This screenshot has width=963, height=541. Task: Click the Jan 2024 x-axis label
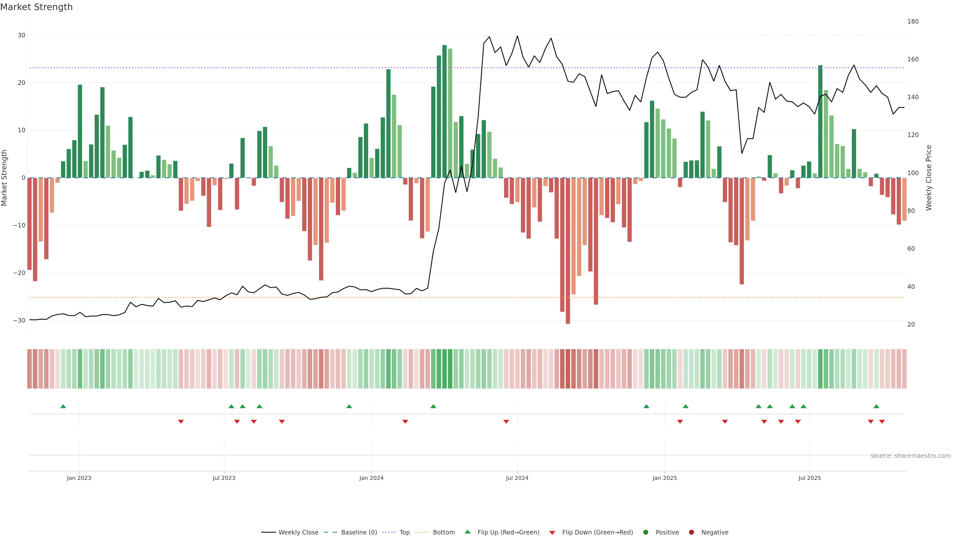coord(371,478)
